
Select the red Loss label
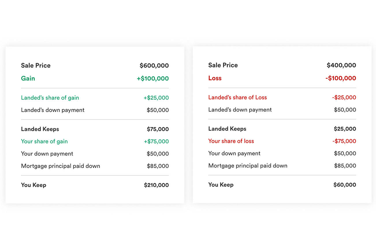tap(215, 78)
